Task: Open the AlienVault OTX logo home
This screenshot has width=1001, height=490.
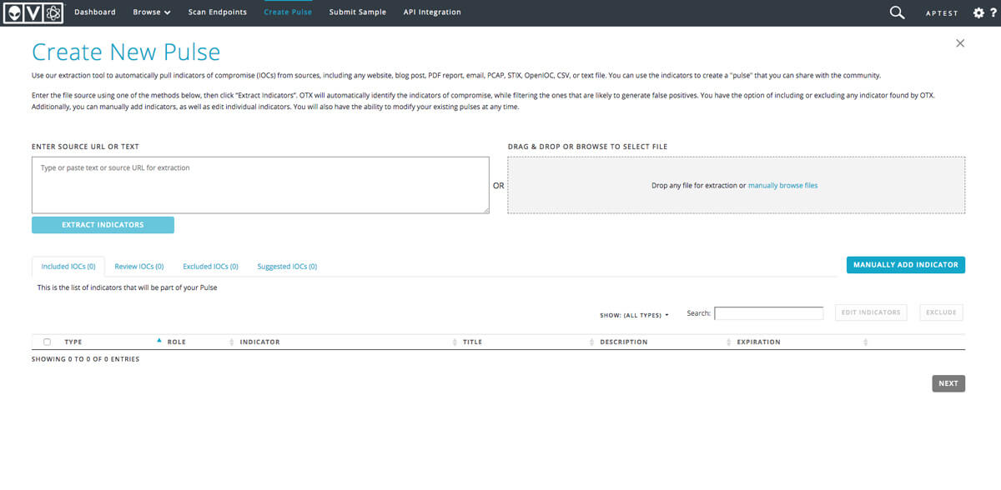Action: click(35, 12)
